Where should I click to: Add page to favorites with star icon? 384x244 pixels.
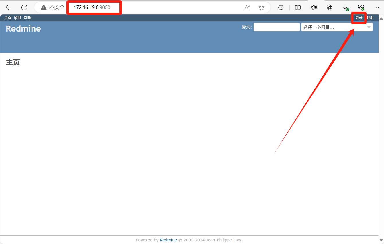point(261,7)
